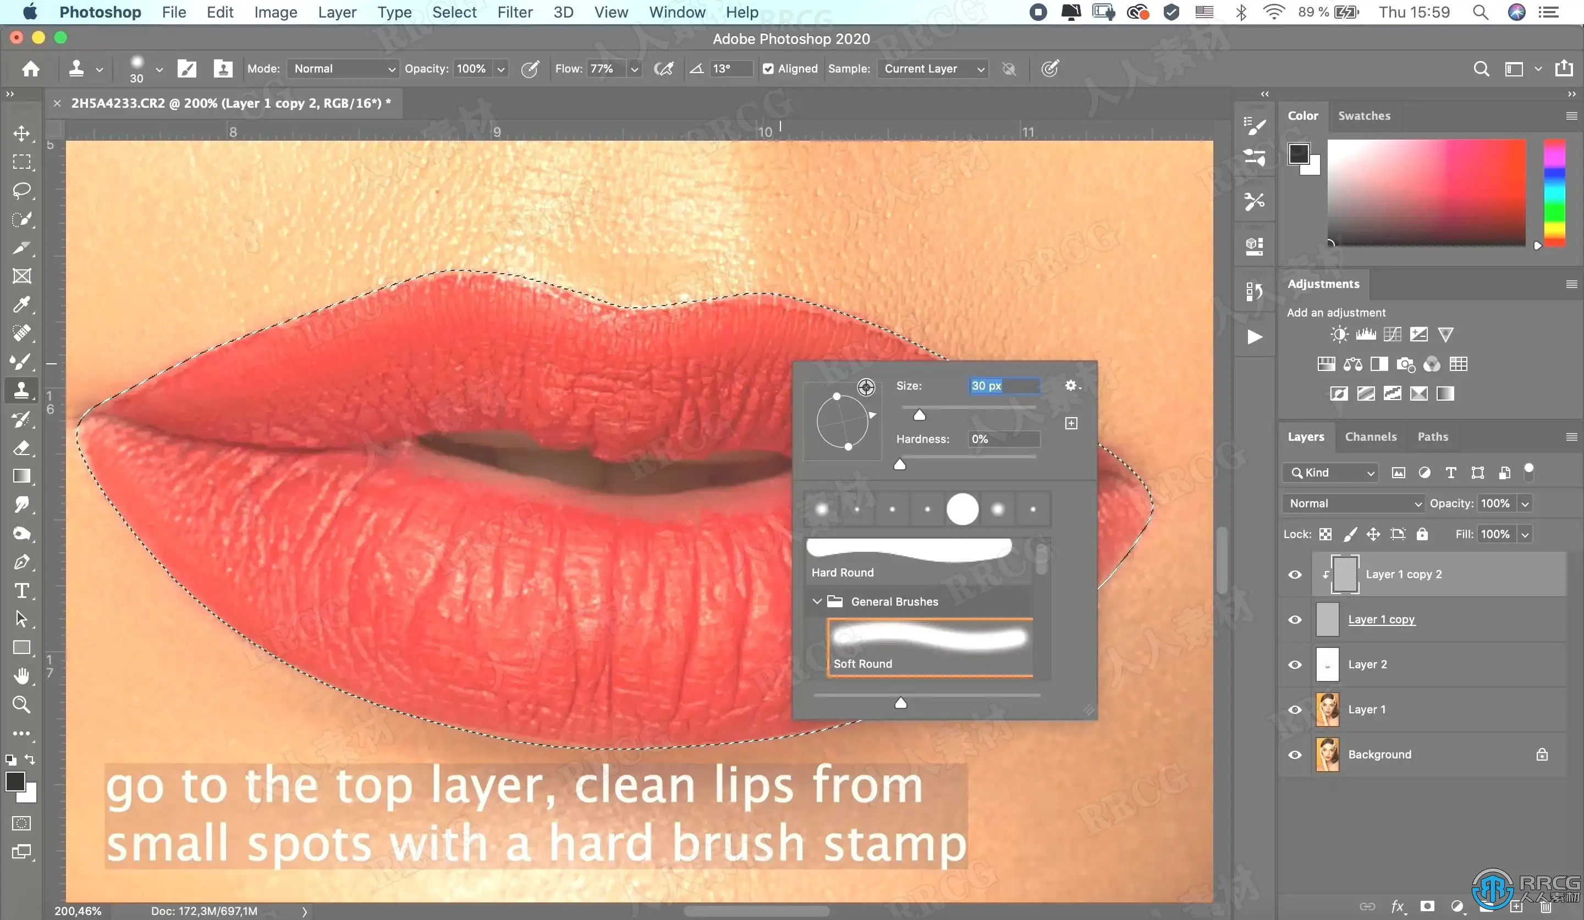The image size is (1584, 920).
Task: Select the Zoom tool in toolbar
Action: (x=21, y=704)
